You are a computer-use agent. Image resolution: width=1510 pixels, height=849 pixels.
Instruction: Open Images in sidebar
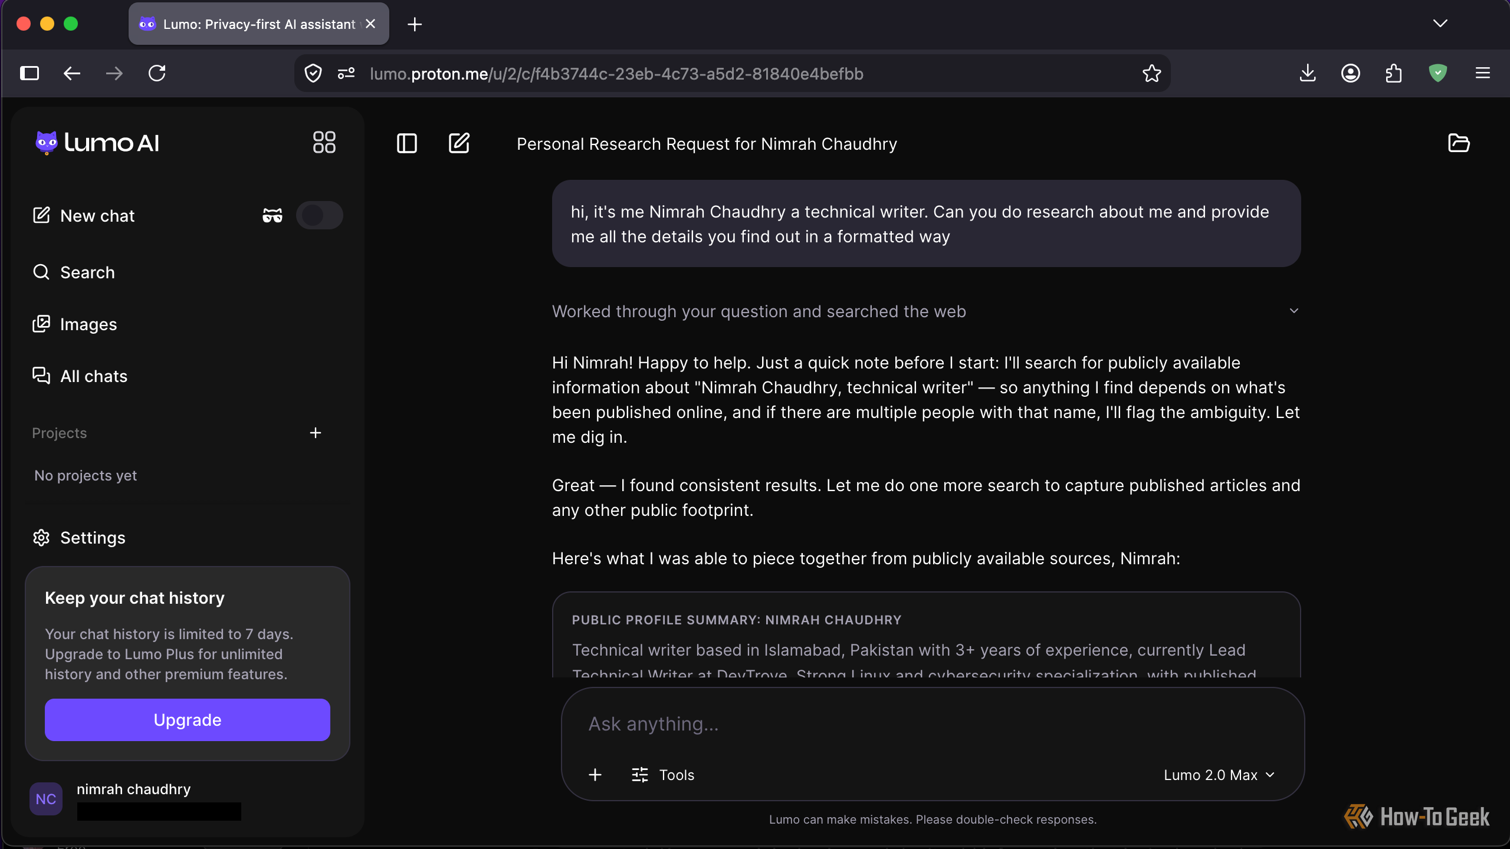pos(75,324)
